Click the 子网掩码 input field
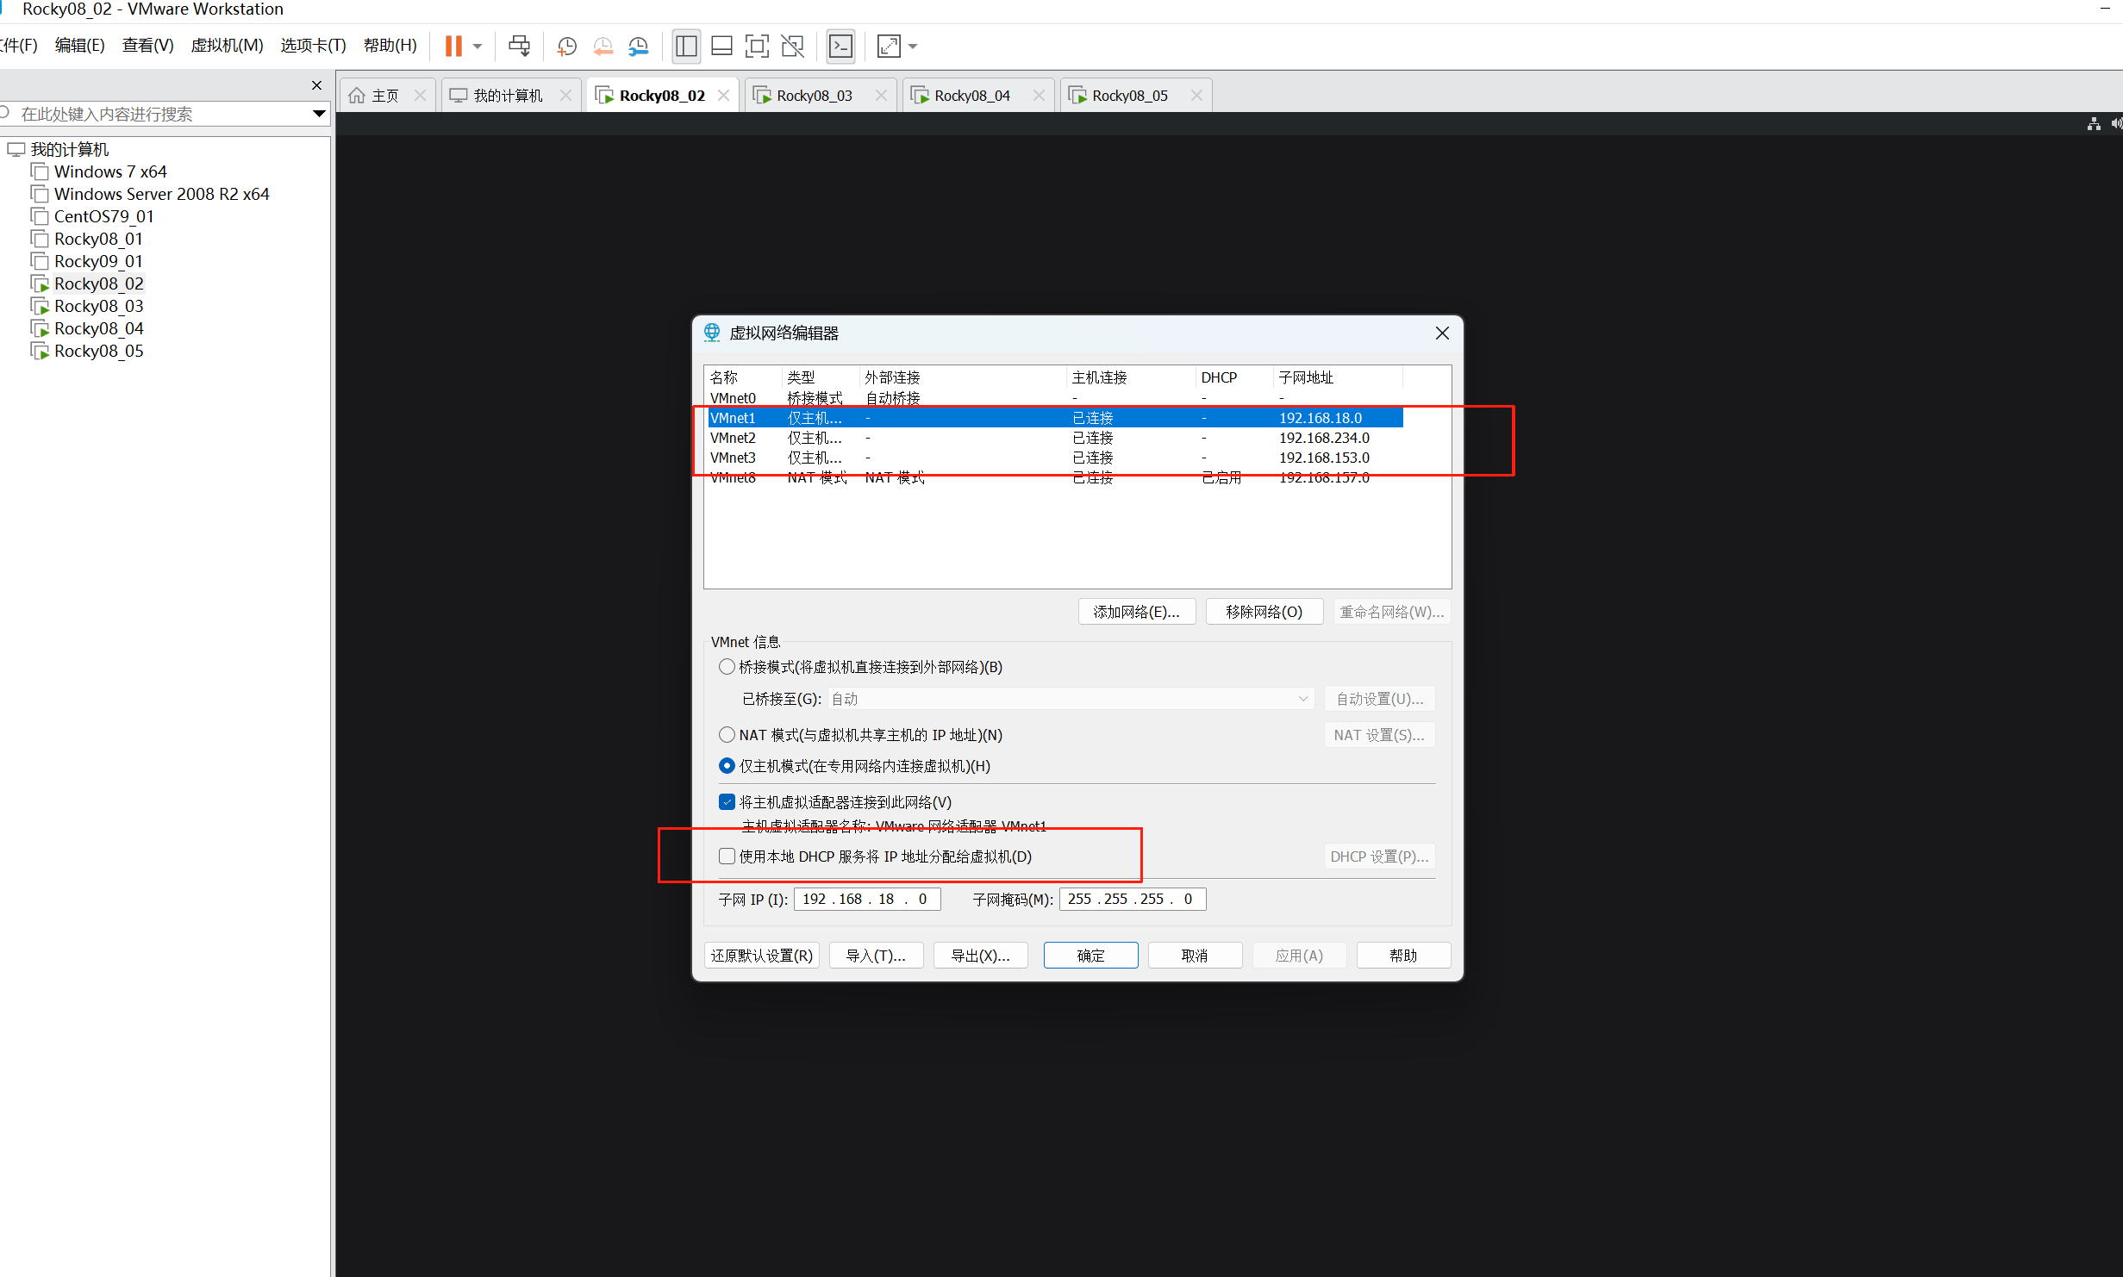Viewport: 2123px width, 1277px height. 1132,899
